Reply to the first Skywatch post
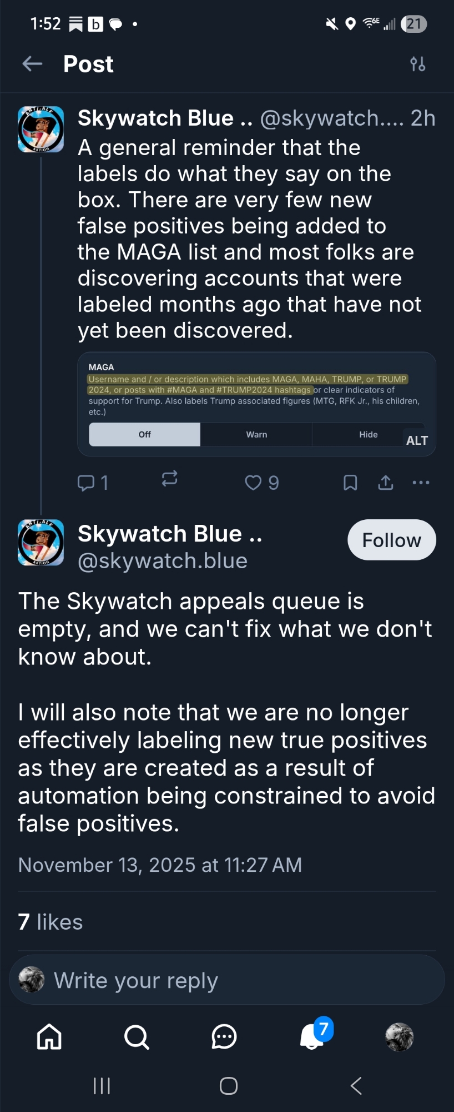454x1112 pixels. (x=86, y=483)
